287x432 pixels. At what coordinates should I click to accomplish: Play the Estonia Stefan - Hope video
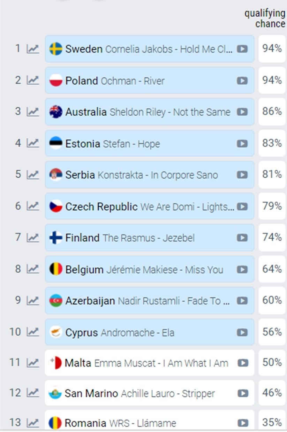tap(242, 144)
